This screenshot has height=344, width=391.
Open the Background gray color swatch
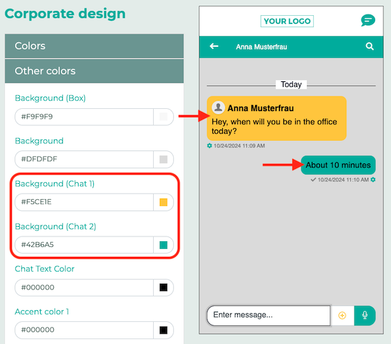point(163,159)
